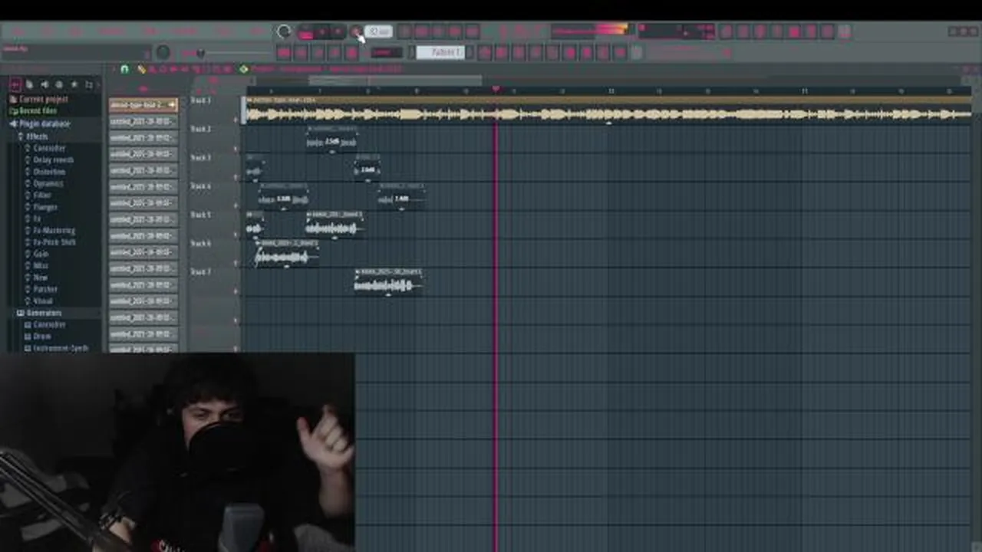
Task: Mute Track 1 with its small dot
Action: (236, 120)
